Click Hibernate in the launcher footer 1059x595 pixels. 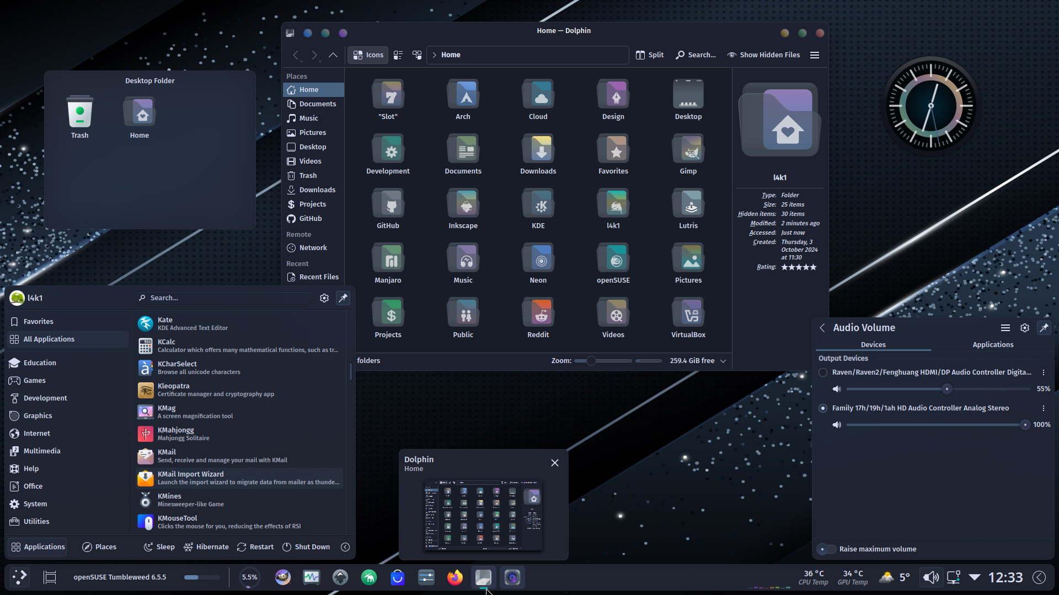(x=206, y=547)
